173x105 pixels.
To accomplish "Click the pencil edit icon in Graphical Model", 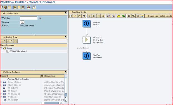I will point(75,16).
